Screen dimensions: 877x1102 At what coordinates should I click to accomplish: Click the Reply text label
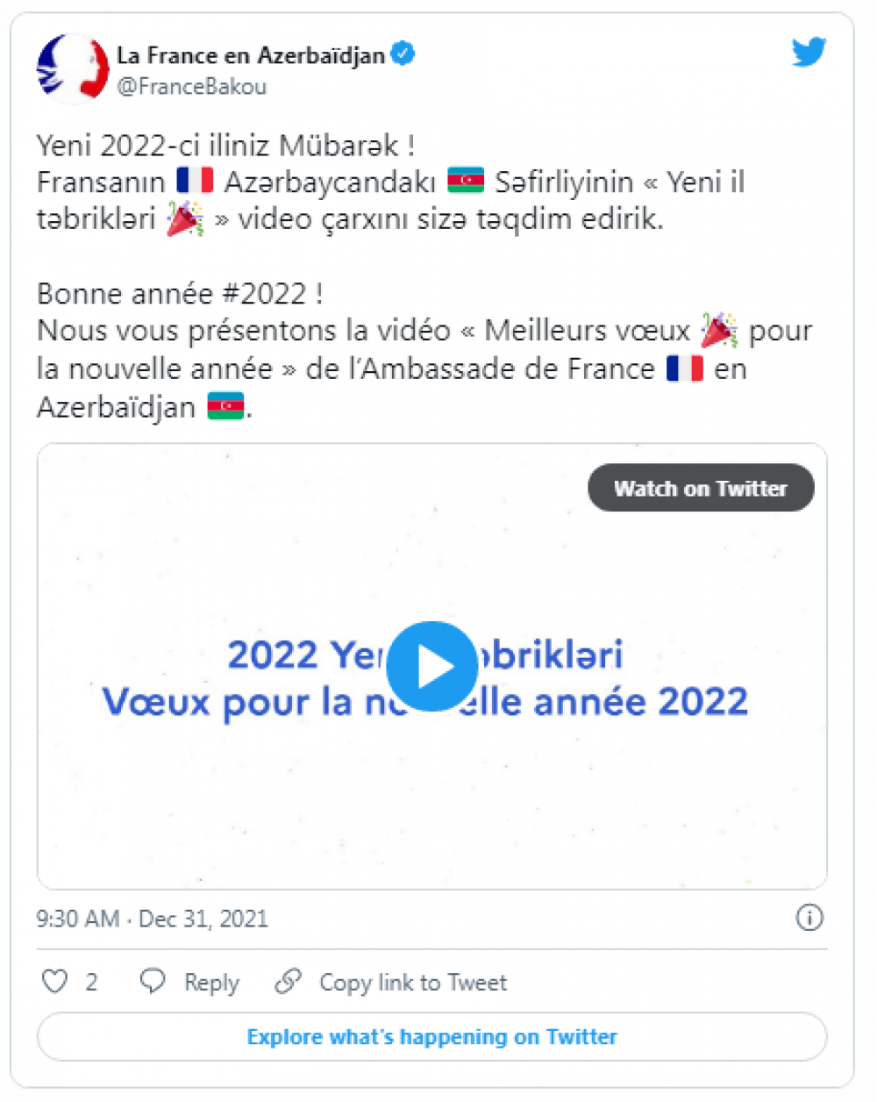[211, 982]
